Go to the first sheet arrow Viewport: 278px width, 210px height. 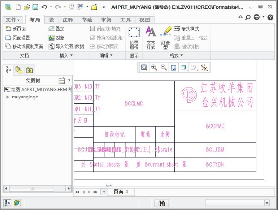point(77,192)
